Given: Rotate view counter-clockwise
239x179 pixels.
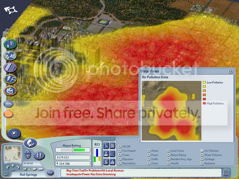Looking at the screenshot, I should tap(8, 167).
